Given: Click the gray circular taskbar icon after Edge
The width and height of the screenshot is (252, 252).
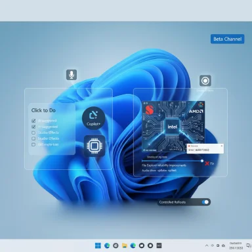Looking at the screenshot, I should pos(115,245).
